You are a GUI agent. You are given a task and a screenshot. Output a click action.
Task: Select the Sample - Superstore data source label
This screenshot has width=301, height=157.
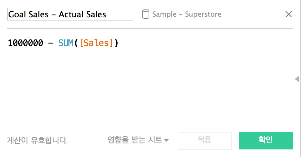tap(187, 15)
